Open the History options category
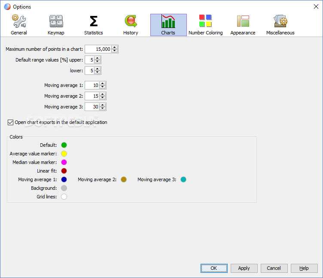The image size is (323, 278). (x=131, y=25)
